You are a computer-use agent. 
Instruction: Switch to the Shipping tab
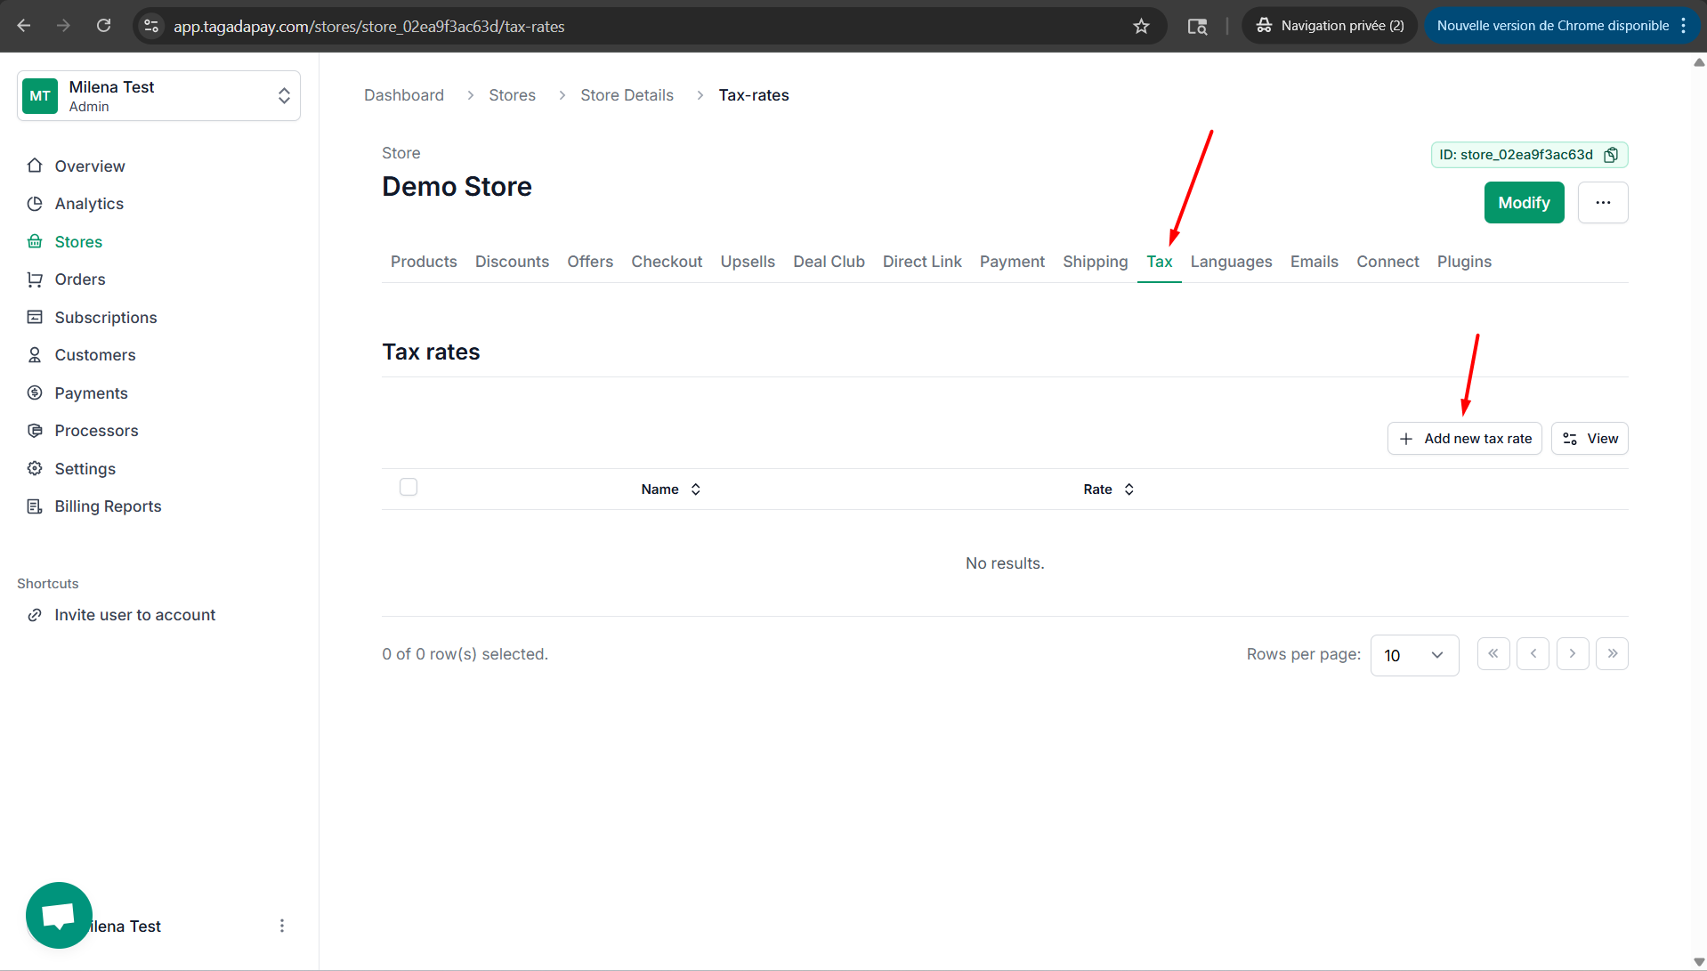click(1095, 262)
